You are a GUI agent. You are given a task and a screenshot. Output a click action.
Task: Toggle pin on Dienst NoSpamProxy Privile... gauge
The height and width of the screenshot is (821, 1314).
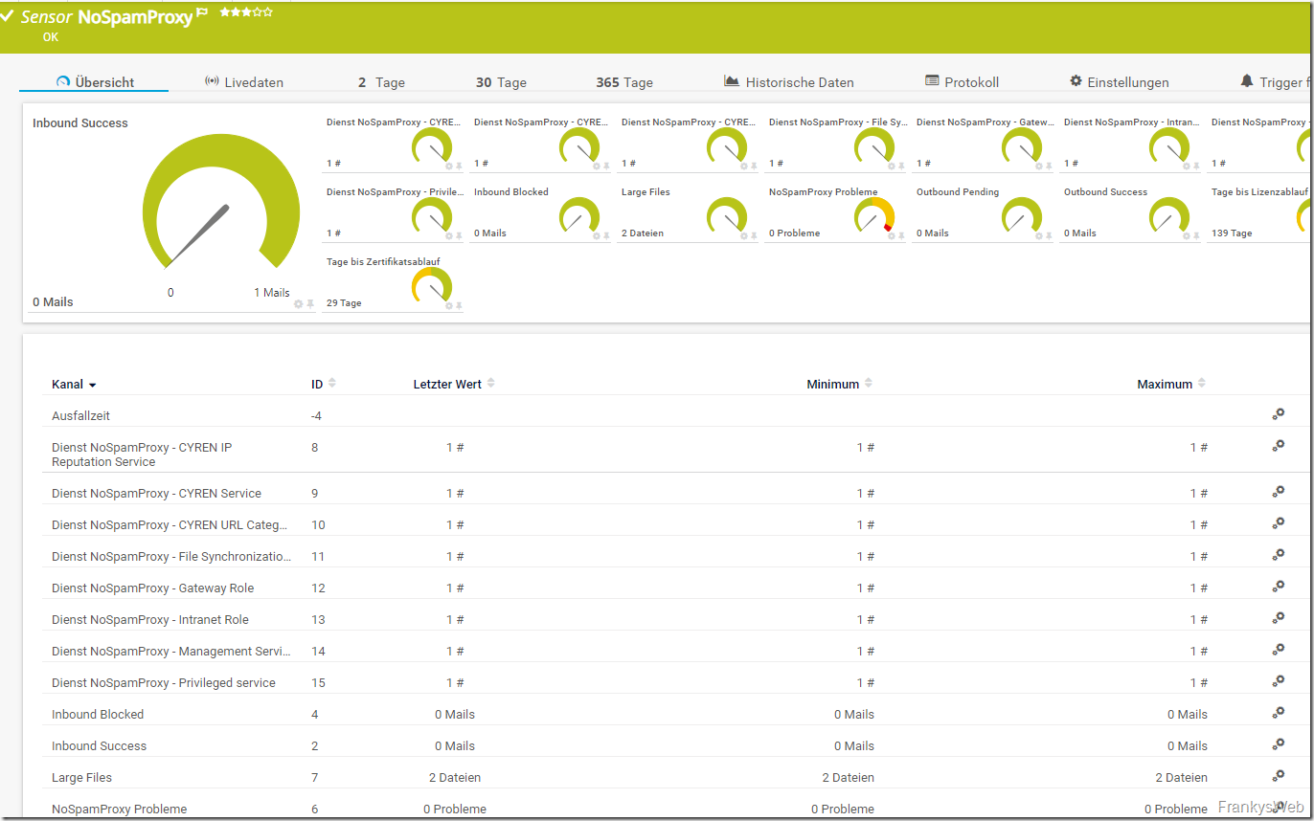[459, 235]
